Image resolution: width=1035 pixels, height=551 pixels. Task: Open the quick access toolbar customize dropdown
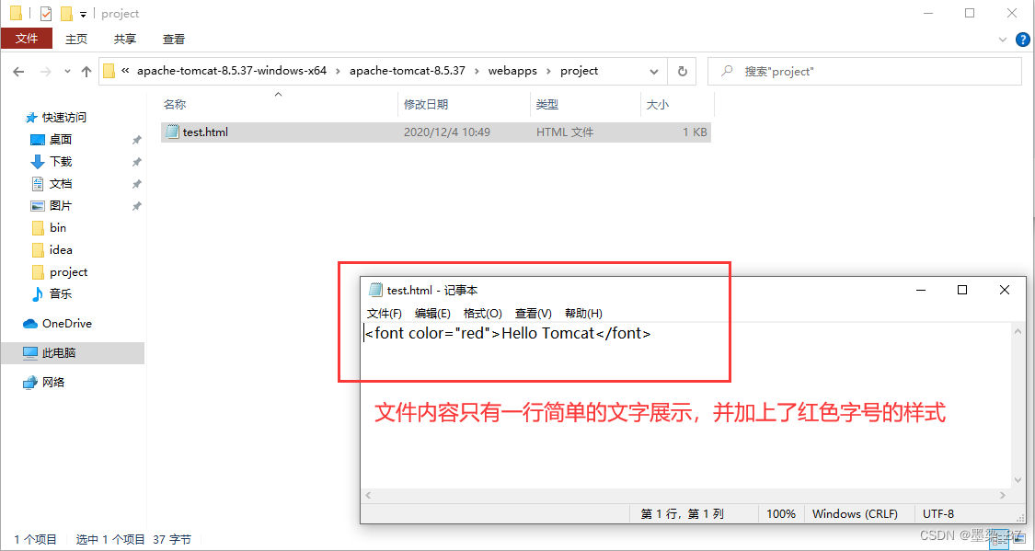click(83, 14)
